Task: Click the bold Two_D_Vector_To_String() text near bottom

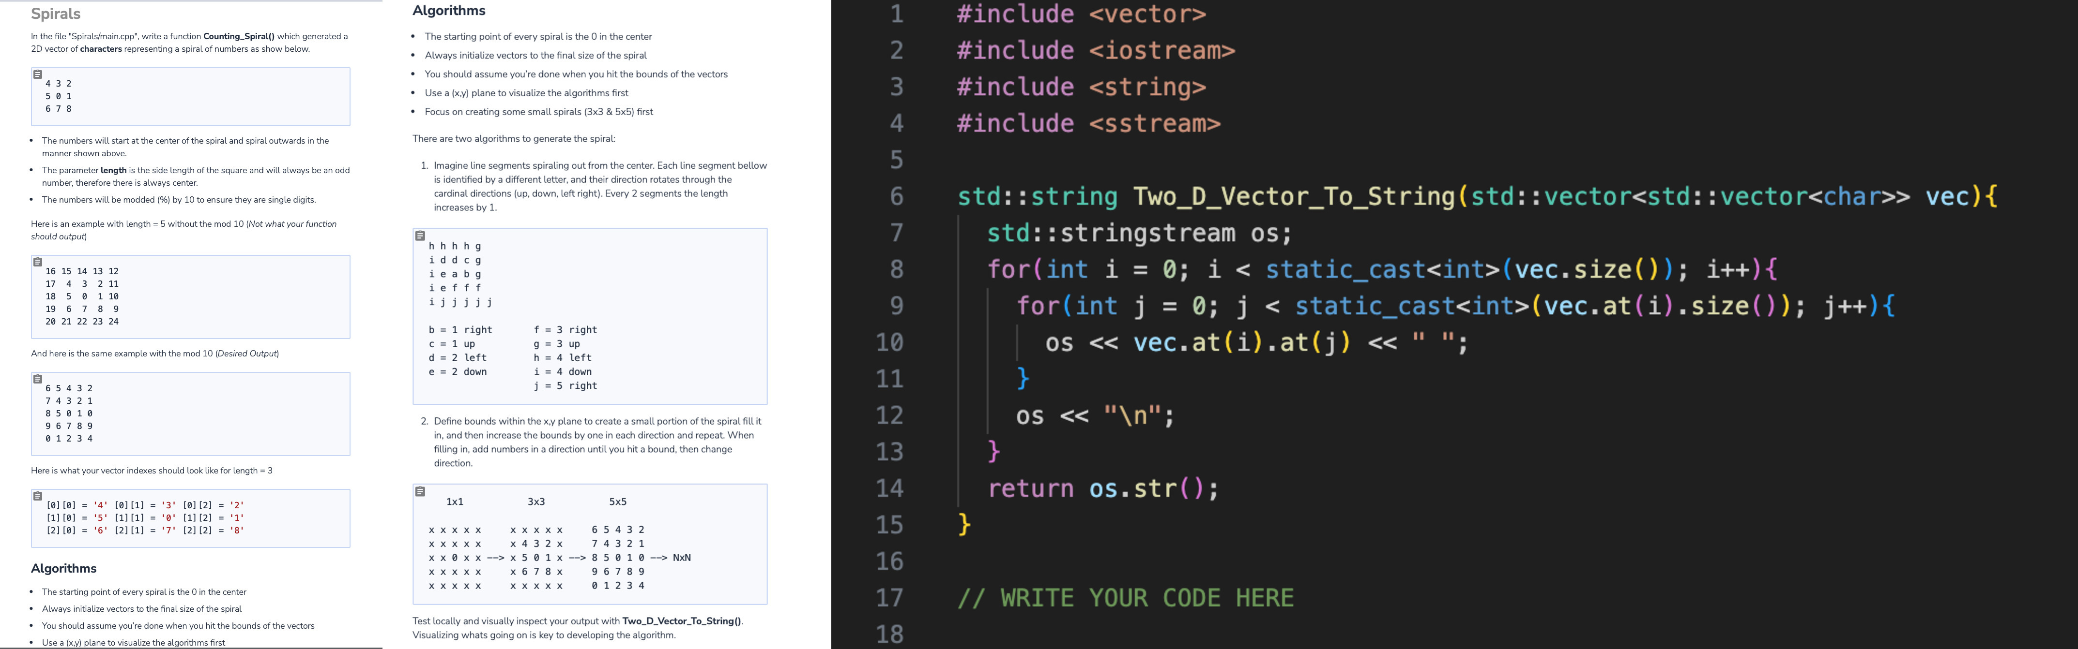Action: (x=684, y=621)
